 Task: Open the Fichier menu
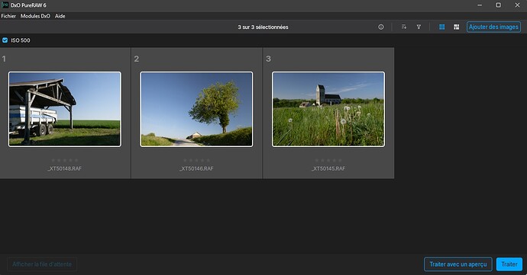coord(8,16)
